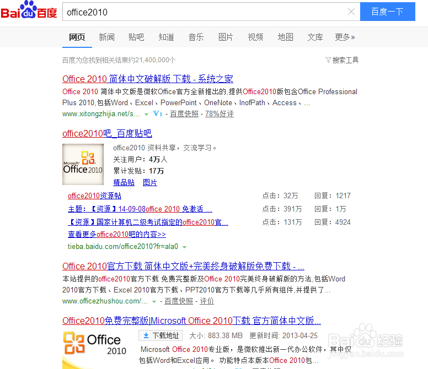Image resolution: width=428 pixels, height=369 pixels.
Task: Open the 视频 tab
Action: 255,37
